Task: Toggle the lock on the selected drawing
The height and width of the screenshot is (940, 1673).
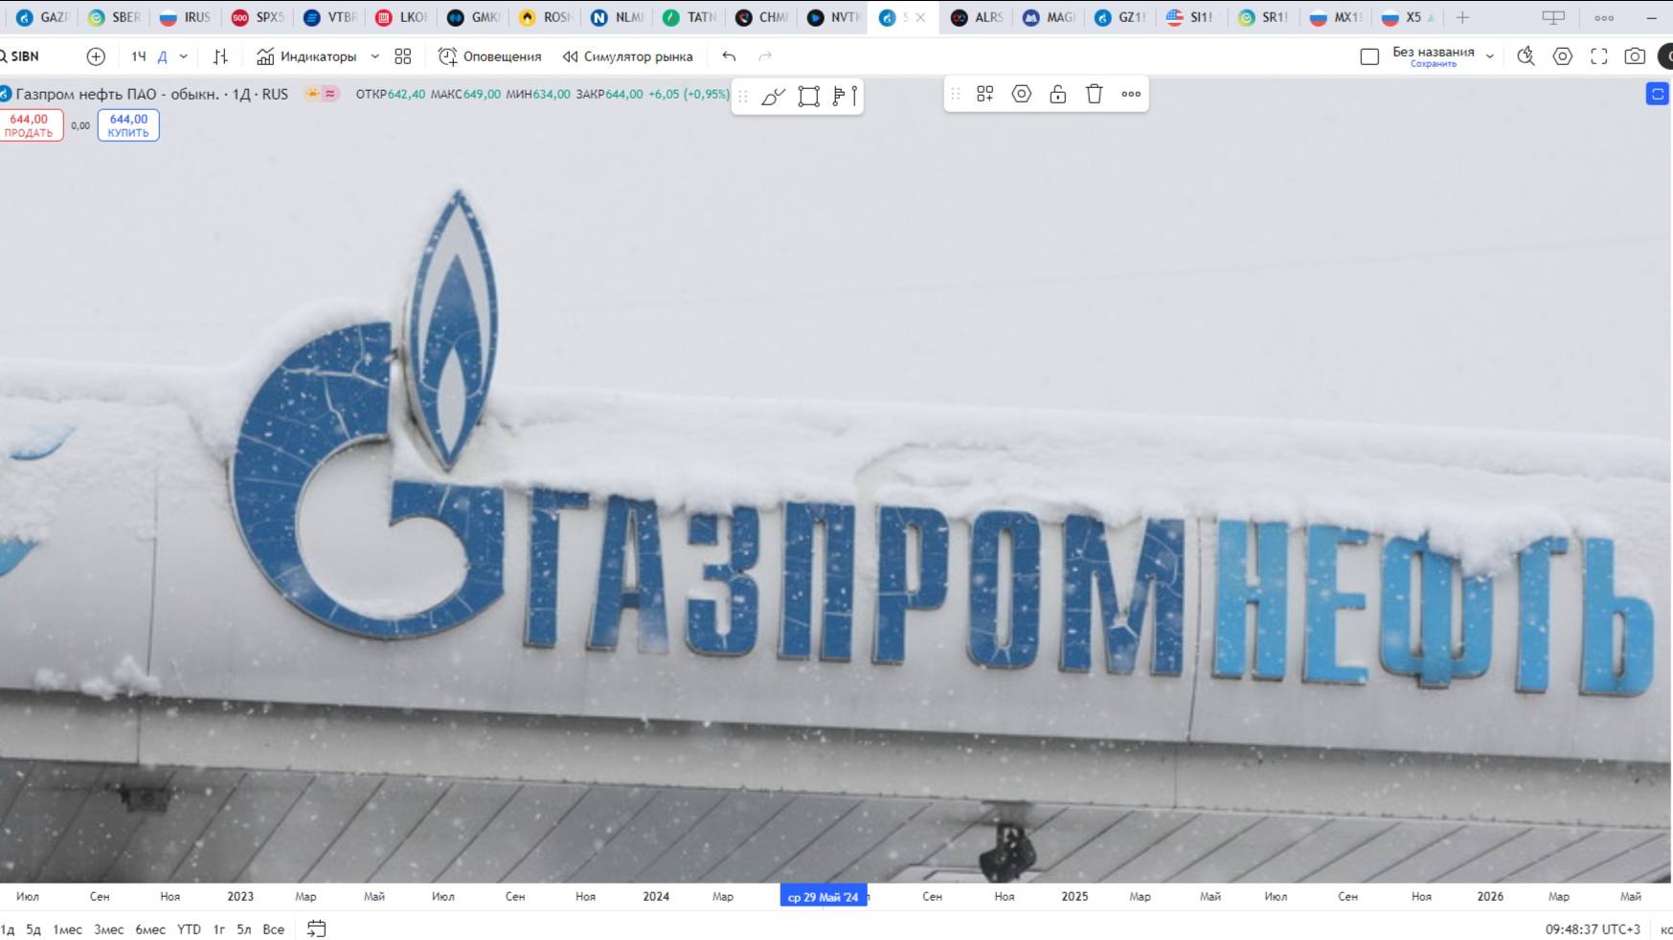Action: pyautogui.click(x=1058, y=94)
